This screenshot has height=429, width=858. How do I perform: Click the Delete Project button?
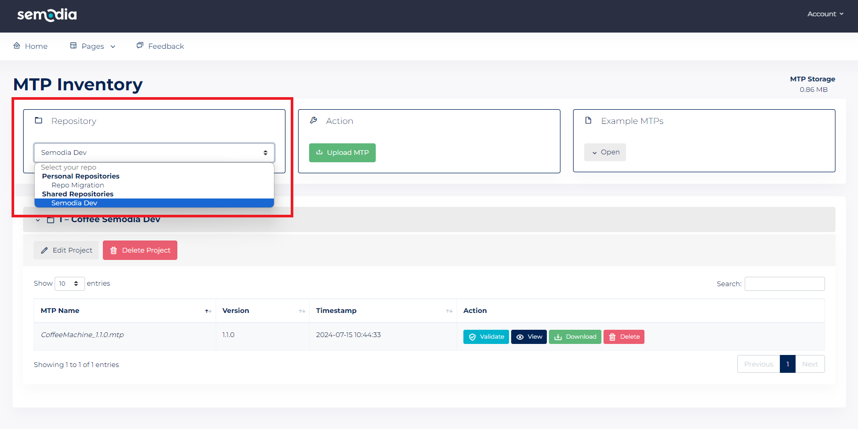point(140,250)
